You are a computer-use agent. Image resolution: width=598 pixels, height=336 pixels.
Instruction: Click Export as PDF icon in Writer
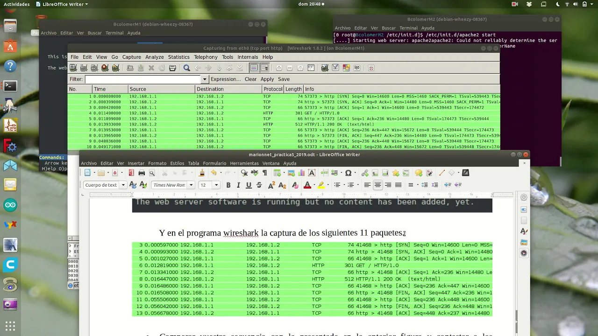tap(131, 173)
